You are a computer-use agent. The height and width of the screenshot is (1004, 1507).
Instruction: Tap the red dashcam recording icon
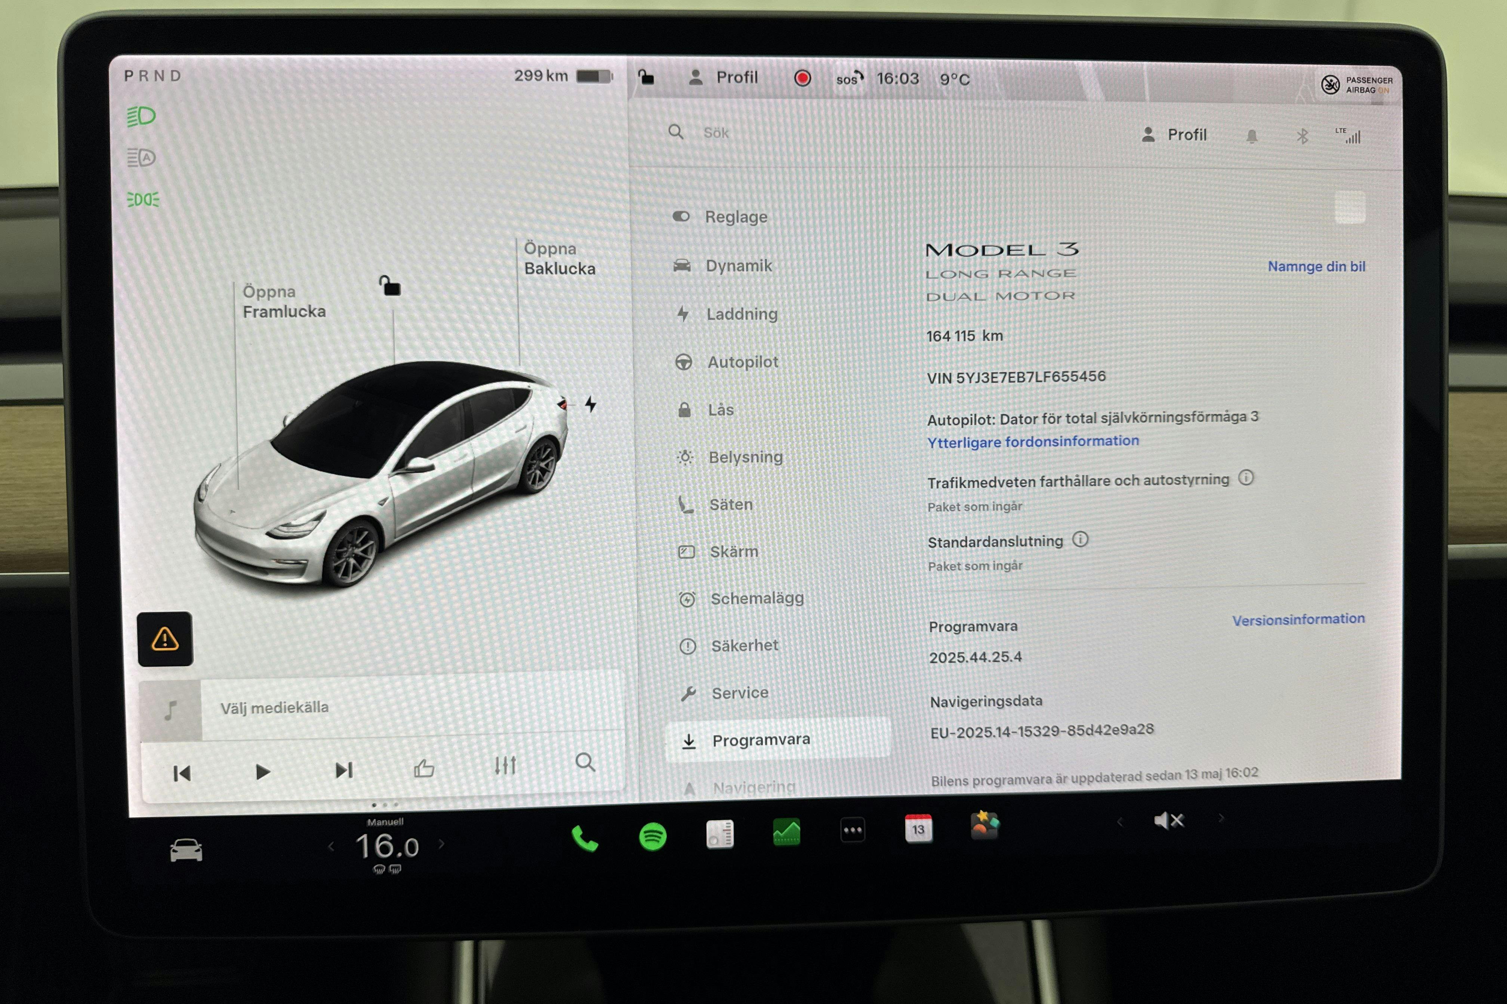coord(802,78)
